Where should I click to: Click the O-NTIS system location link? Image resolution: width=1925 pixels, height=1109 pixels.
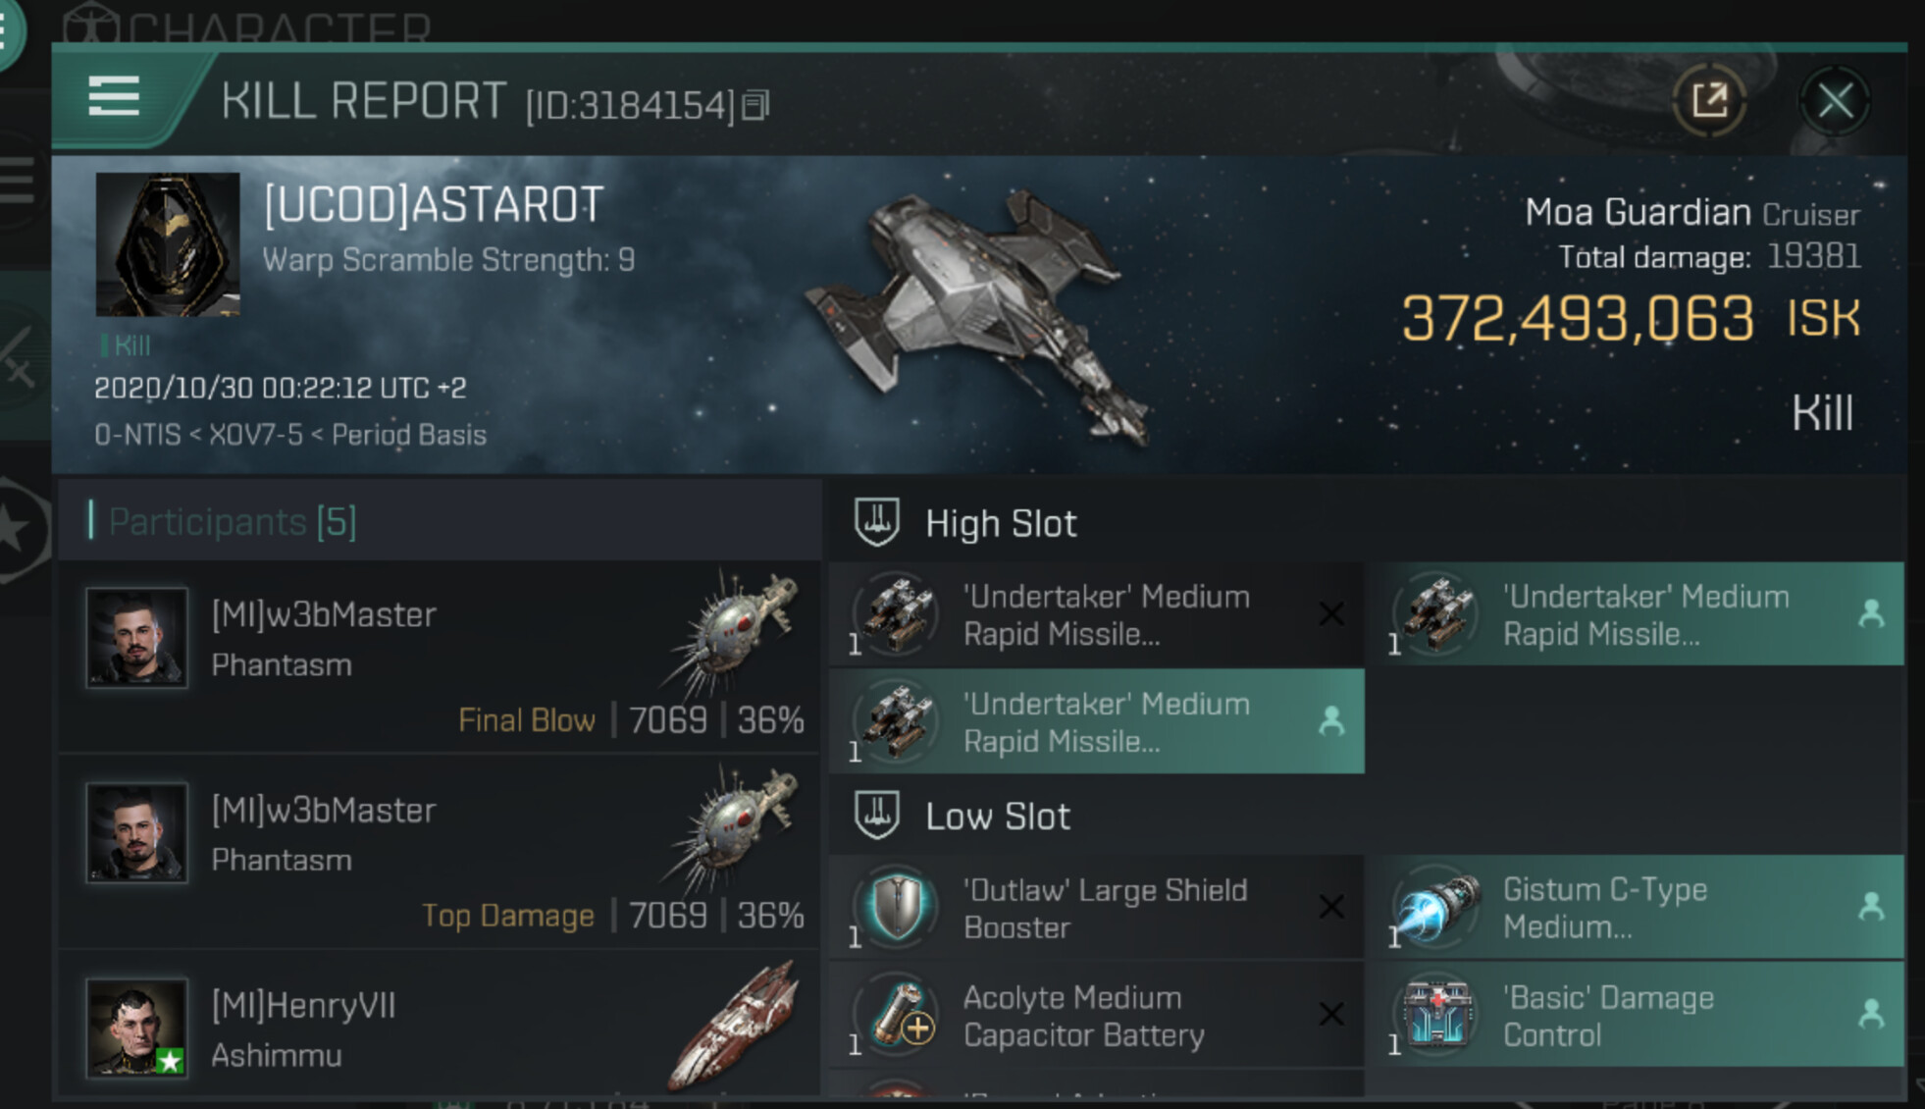coord(137,435)
